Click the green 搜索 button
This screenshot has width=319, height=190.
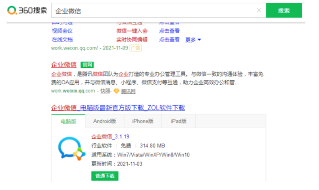(x=284, y=10)
